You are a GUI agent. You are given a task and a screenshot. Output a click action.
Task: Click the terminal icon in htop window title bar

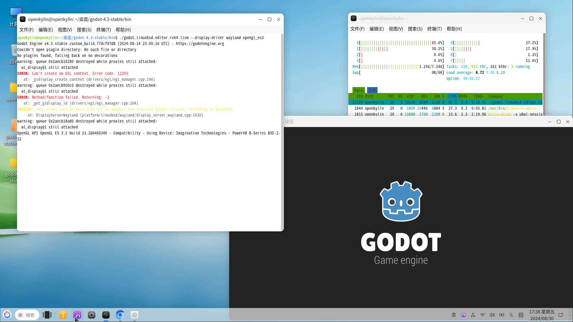click(x=354, y=18)
